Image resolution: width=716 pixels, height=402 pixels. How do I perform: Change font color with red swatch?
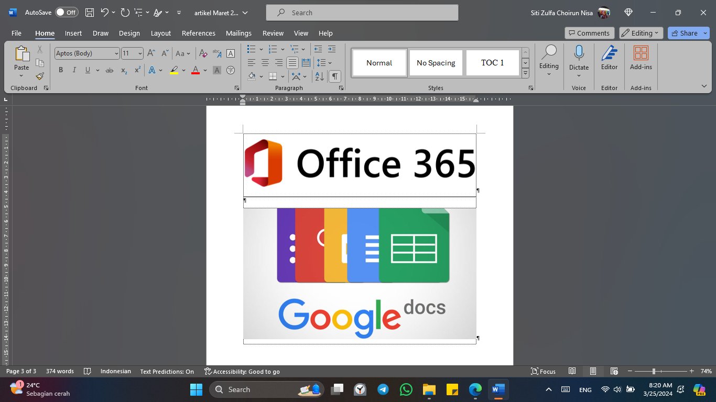pos(195,70)
